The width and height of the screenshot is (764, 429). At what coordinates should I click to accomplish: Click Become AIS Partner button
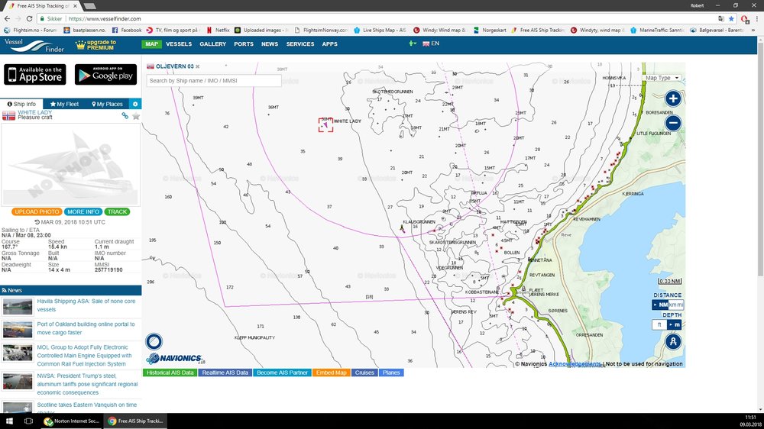pyautogui.click(x=282, y=373)
